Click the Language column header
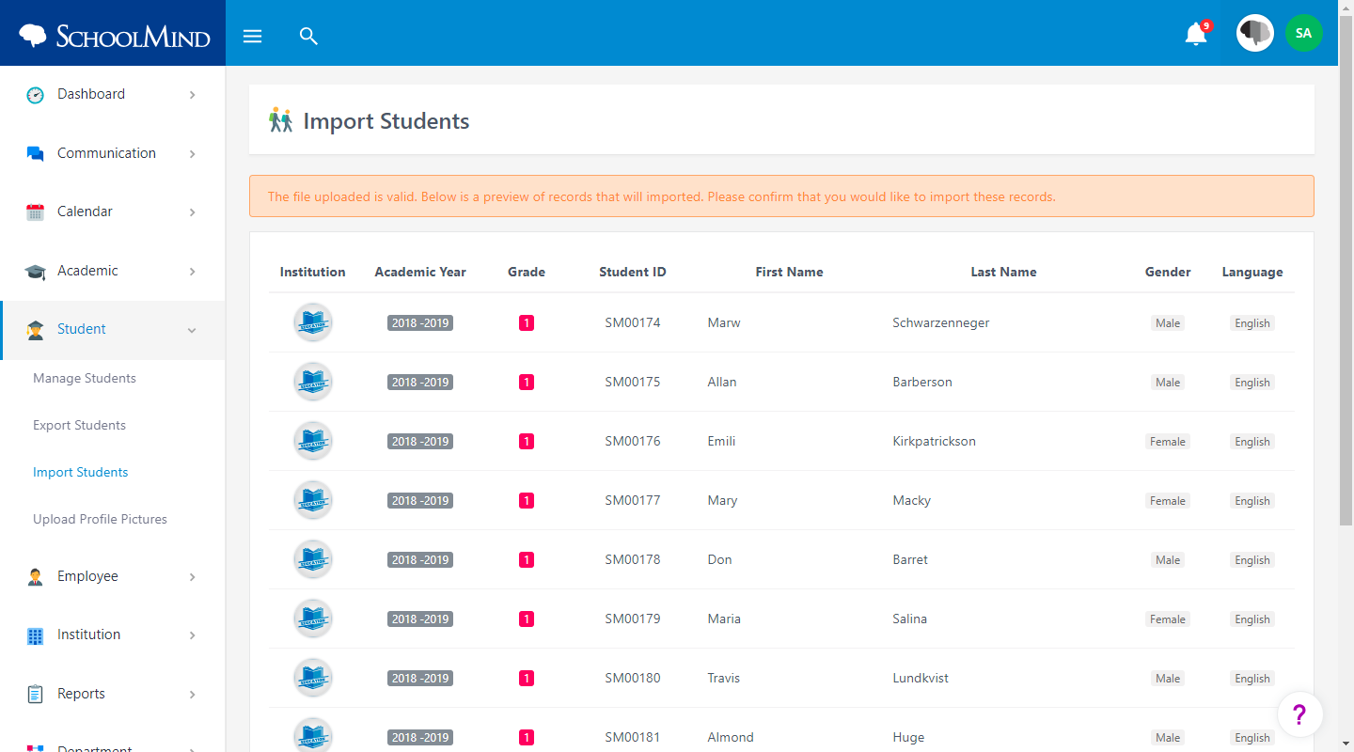 (x=1252, y=272)
